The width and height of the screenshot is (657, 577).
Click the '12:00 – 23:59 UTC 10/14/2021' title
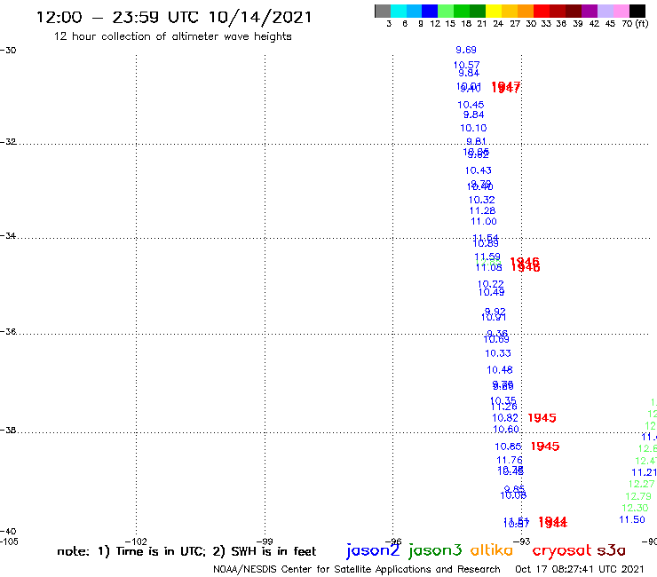pos(174,18)
